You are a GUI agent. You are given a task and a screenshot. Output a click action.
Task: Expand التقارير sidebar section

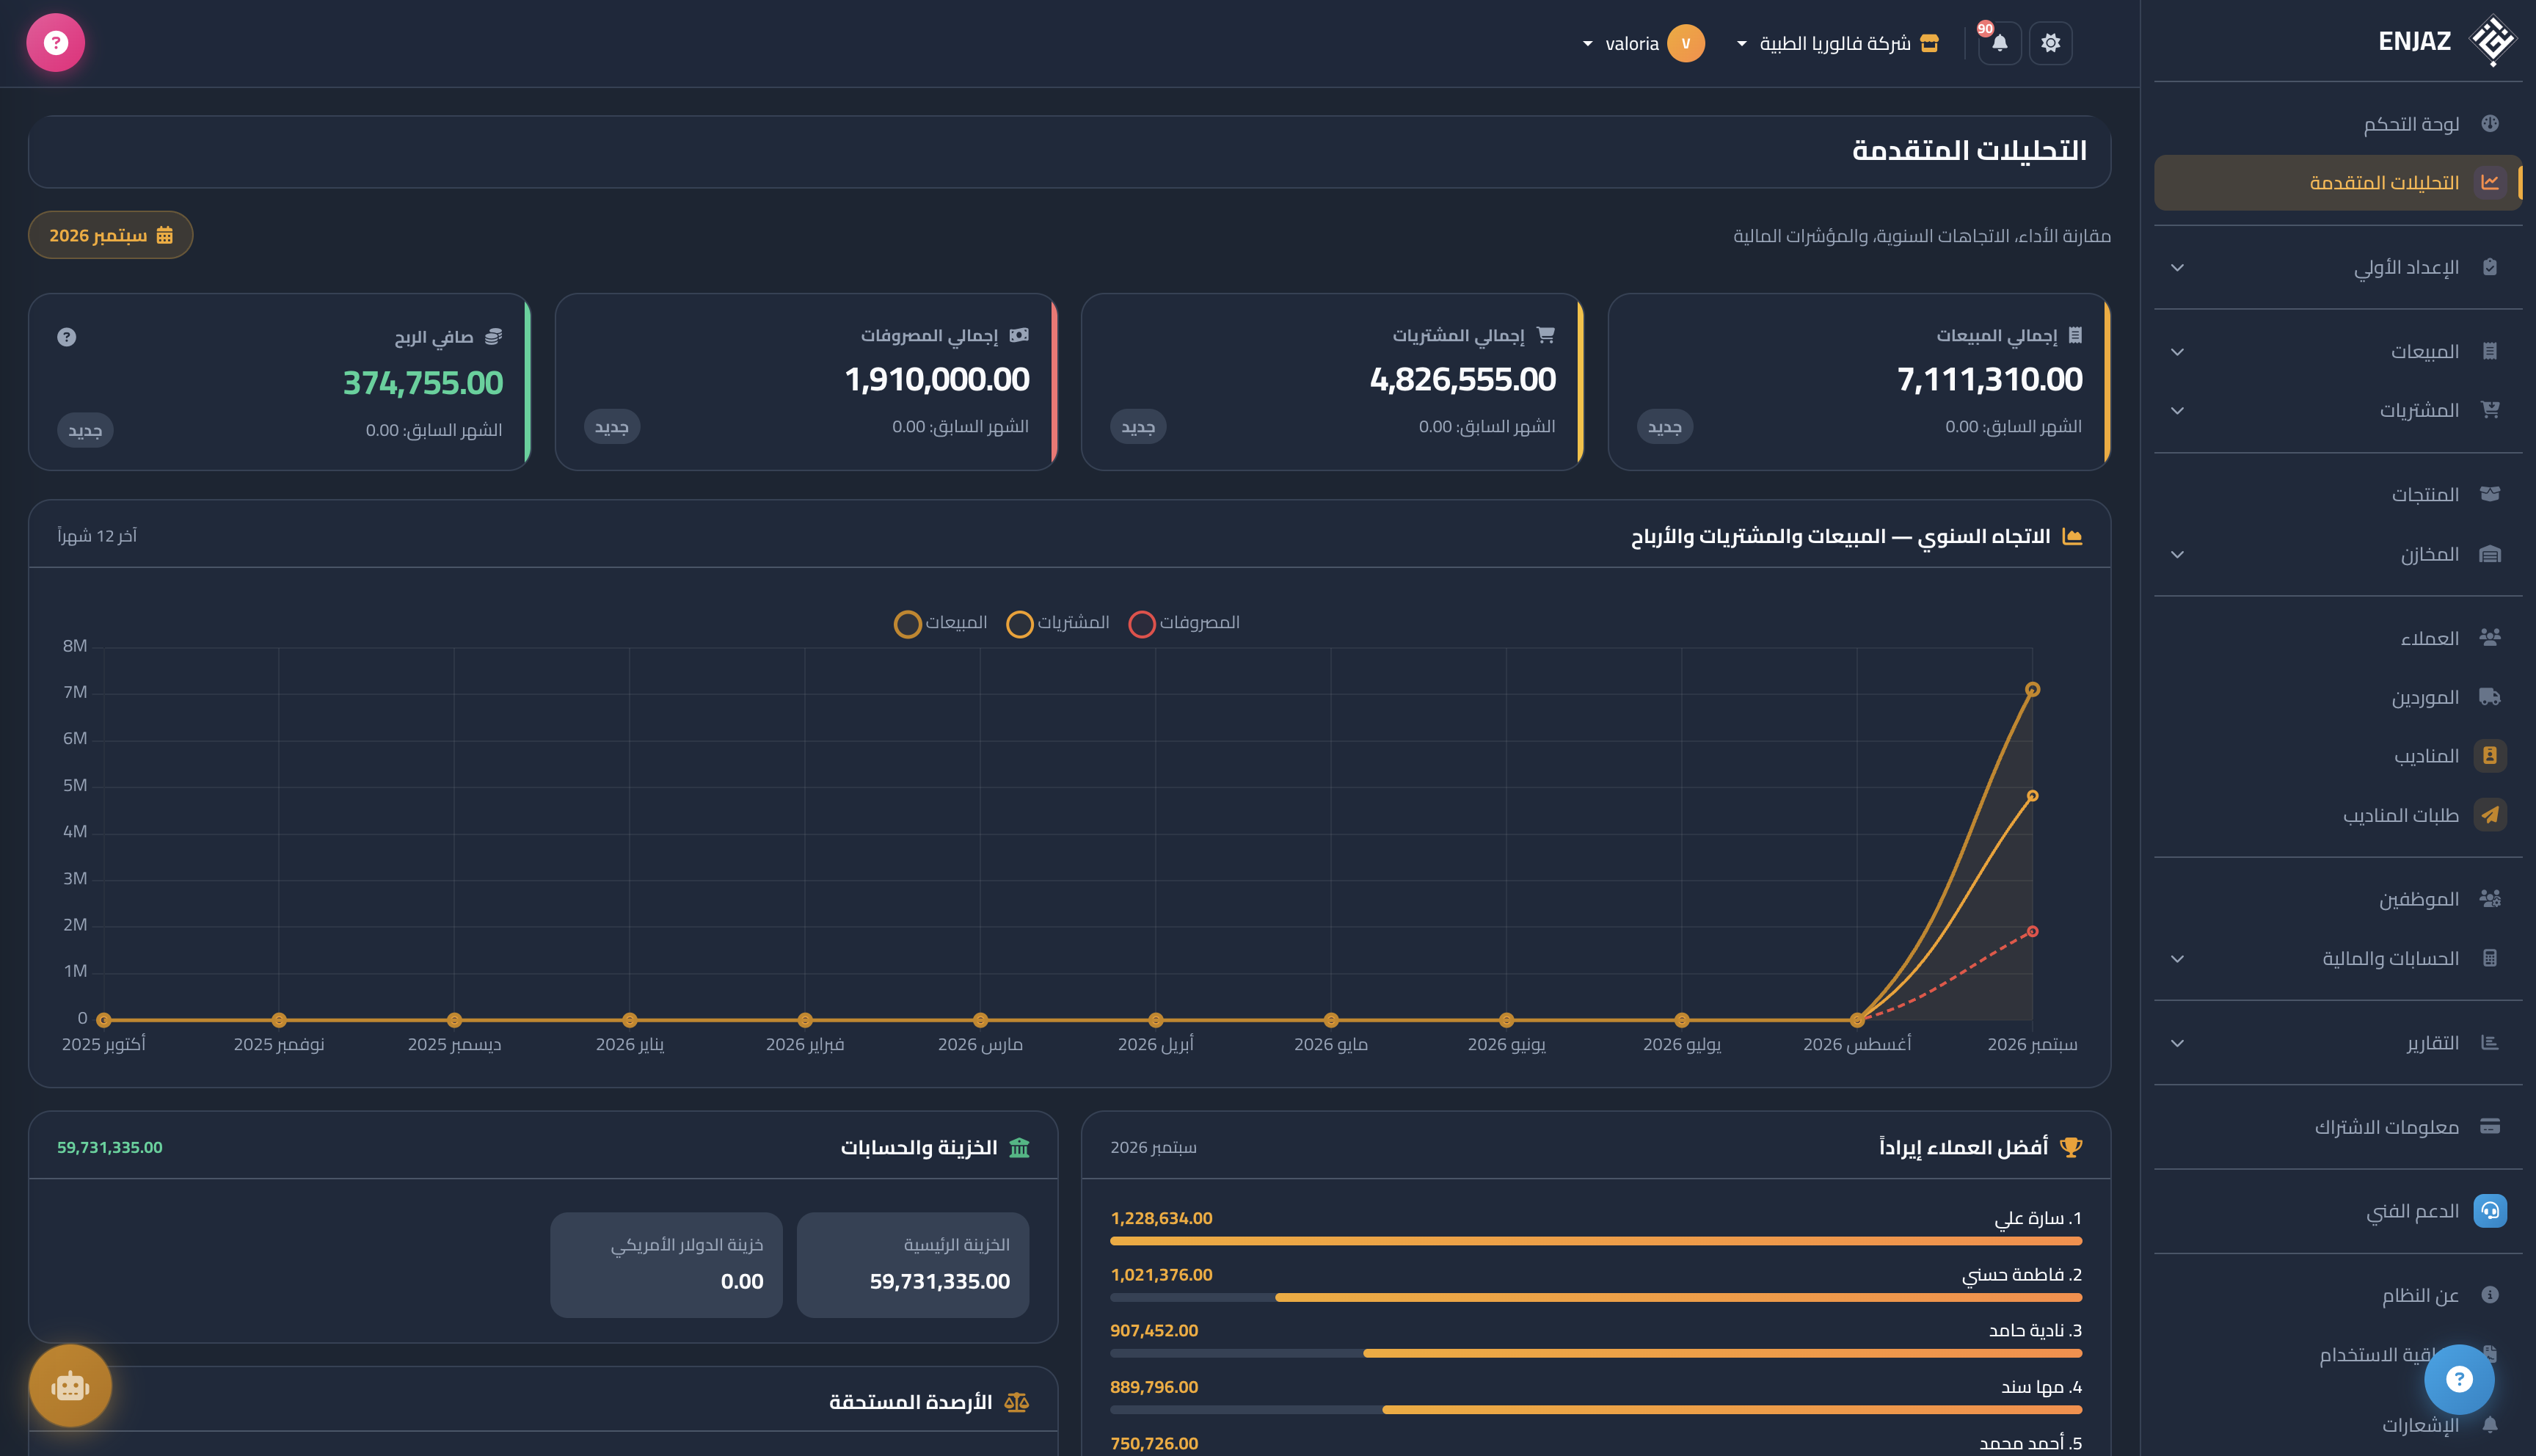[2338, 1043]
